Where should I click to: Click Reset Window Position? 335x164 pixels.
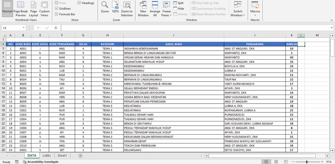click(209, 14)
